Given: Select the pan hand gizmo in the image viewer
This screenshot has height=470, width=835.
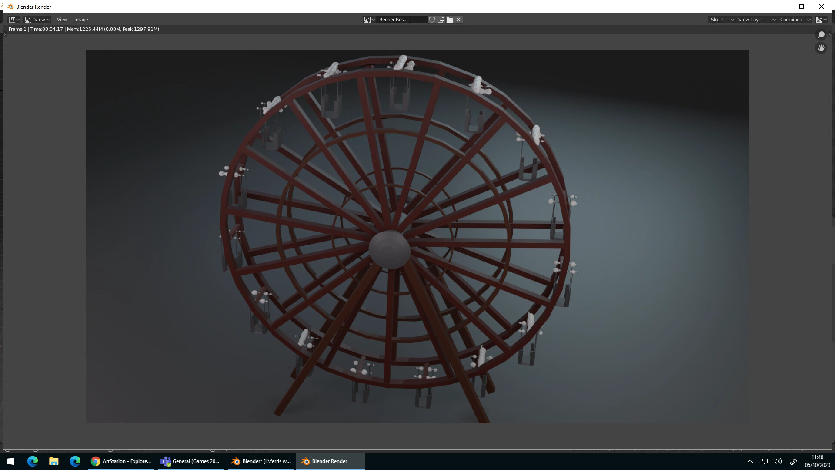Looking at the screenshot, I should coord(821,48).
